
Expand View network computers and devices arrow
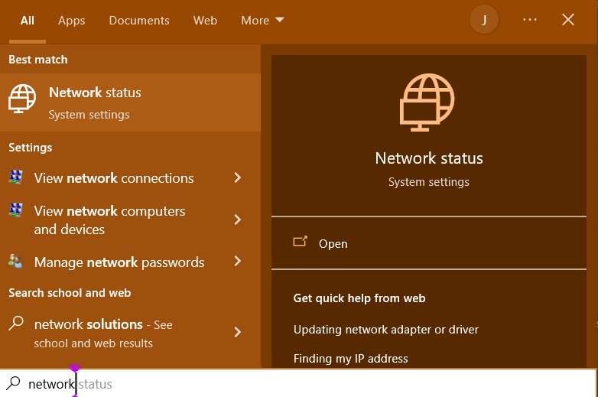click(x=238, y=220)
